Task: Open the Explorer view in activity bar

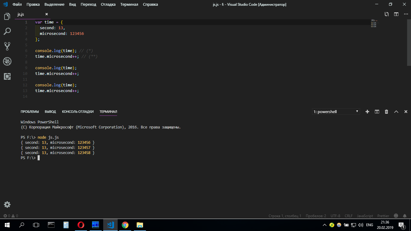Action: (7, 16)
